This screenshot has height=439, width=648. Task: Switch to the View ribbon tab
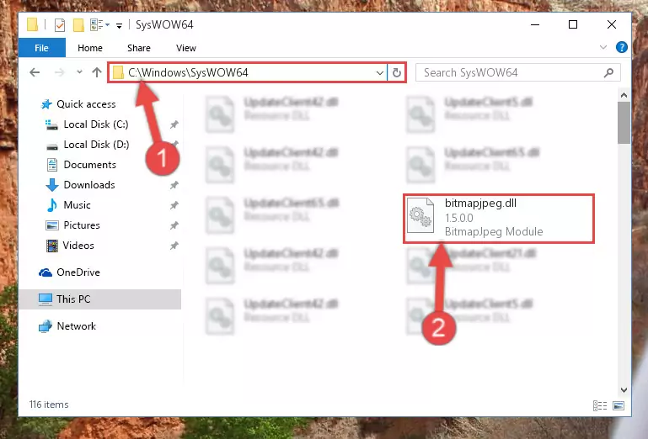[x=186, y=48]
